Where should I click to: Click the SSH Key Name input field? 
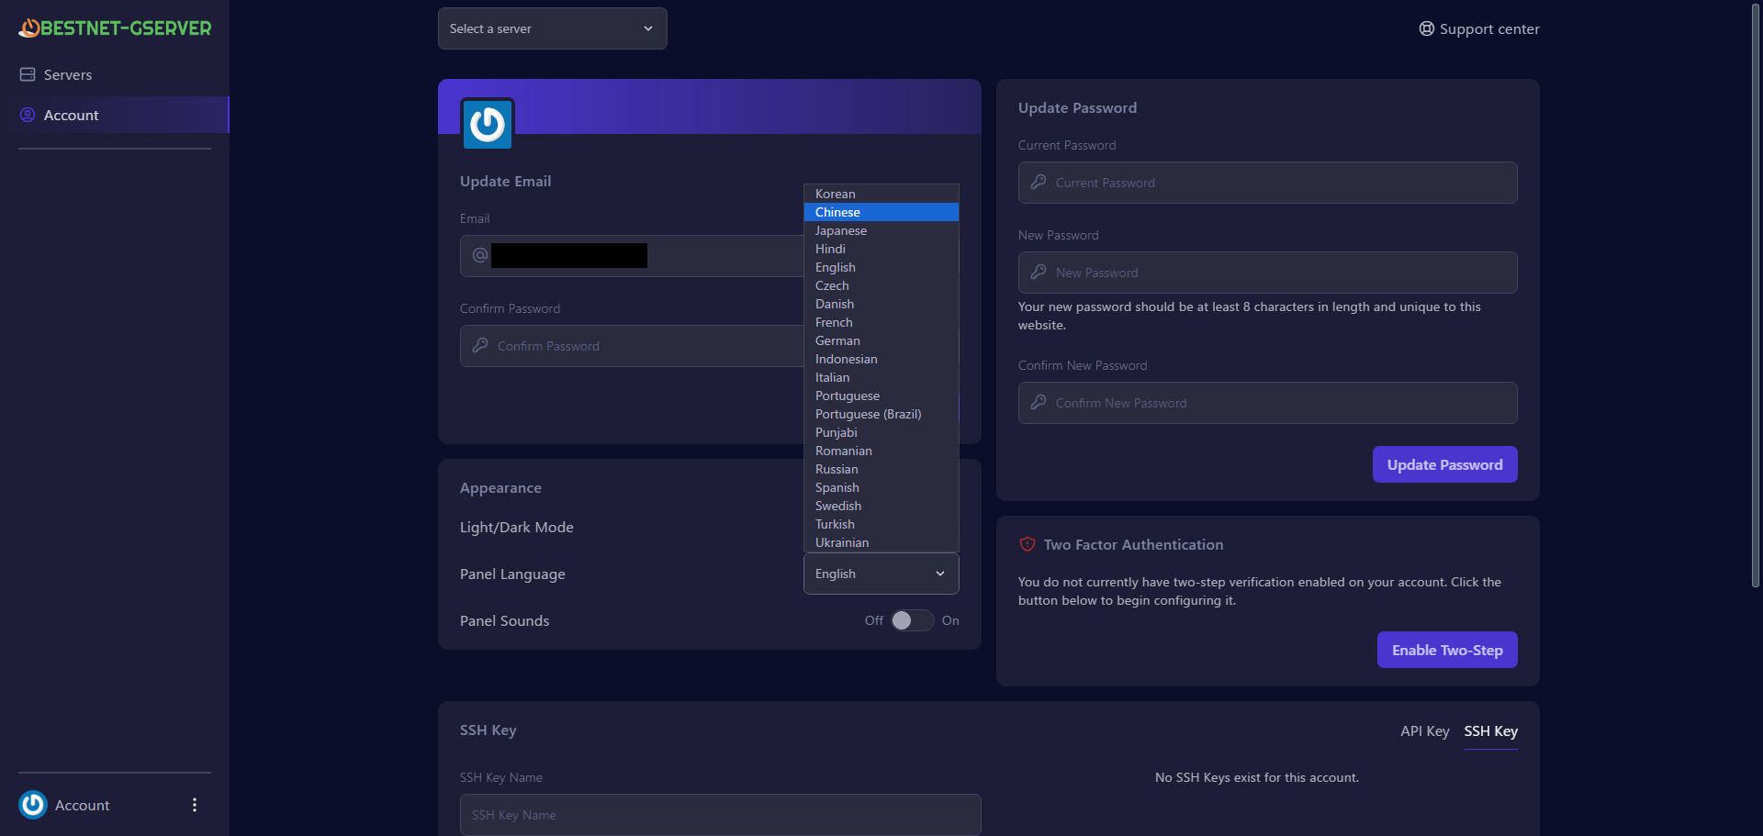pyautogui.click(x=720, y=815)
